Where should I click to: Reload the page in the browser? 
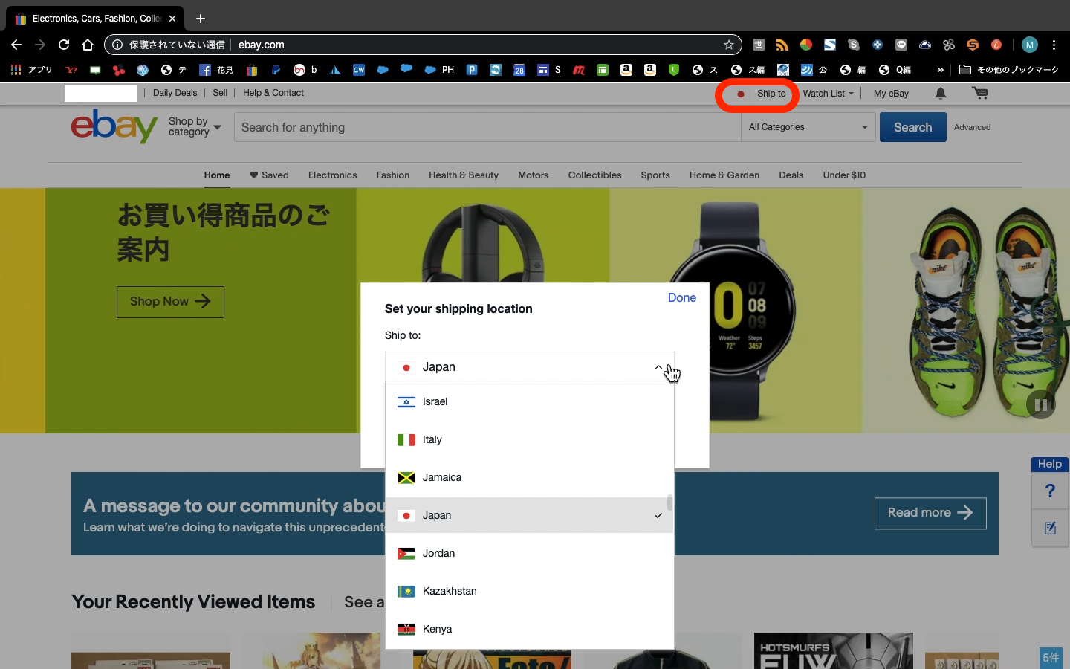(64, 45)
